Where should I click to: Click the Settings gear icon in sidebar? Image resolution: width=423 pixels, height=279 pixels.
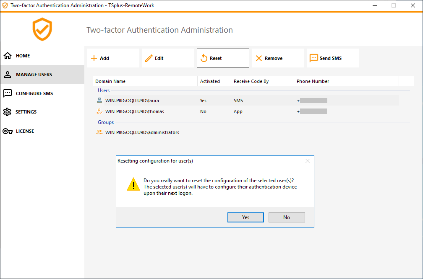pyautogui.click(x=7, y=112)
